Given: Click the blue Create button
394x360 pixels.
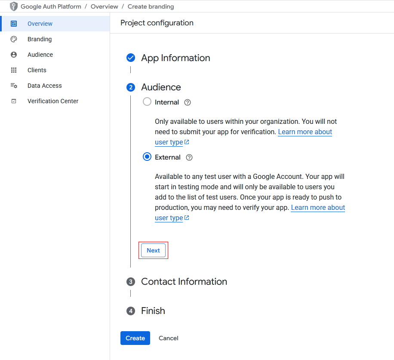Looking at the screenshot, I should coord(135,338).
